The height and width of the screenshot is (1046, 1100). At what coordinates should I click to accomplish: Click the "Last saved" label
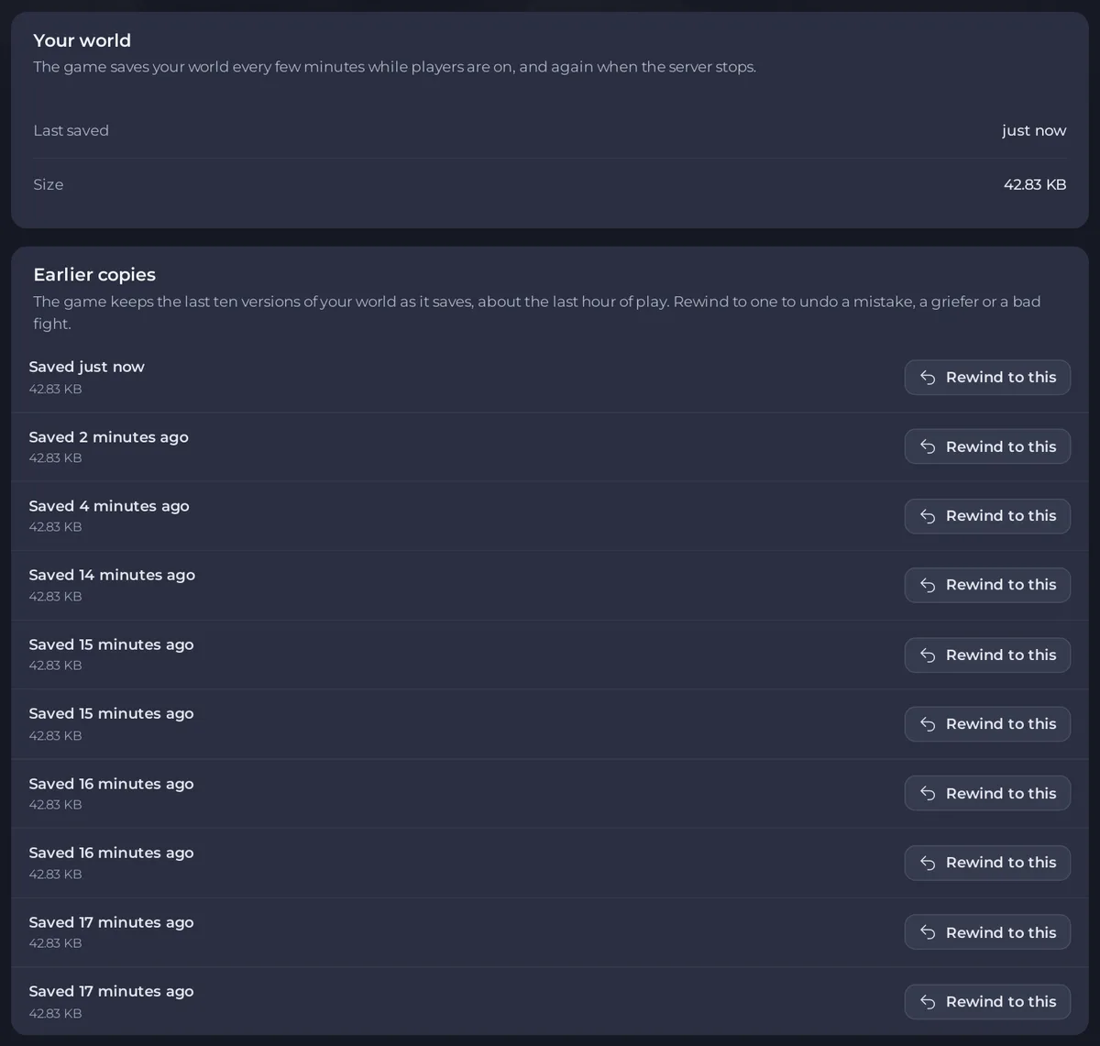click(x=71, y=130)
